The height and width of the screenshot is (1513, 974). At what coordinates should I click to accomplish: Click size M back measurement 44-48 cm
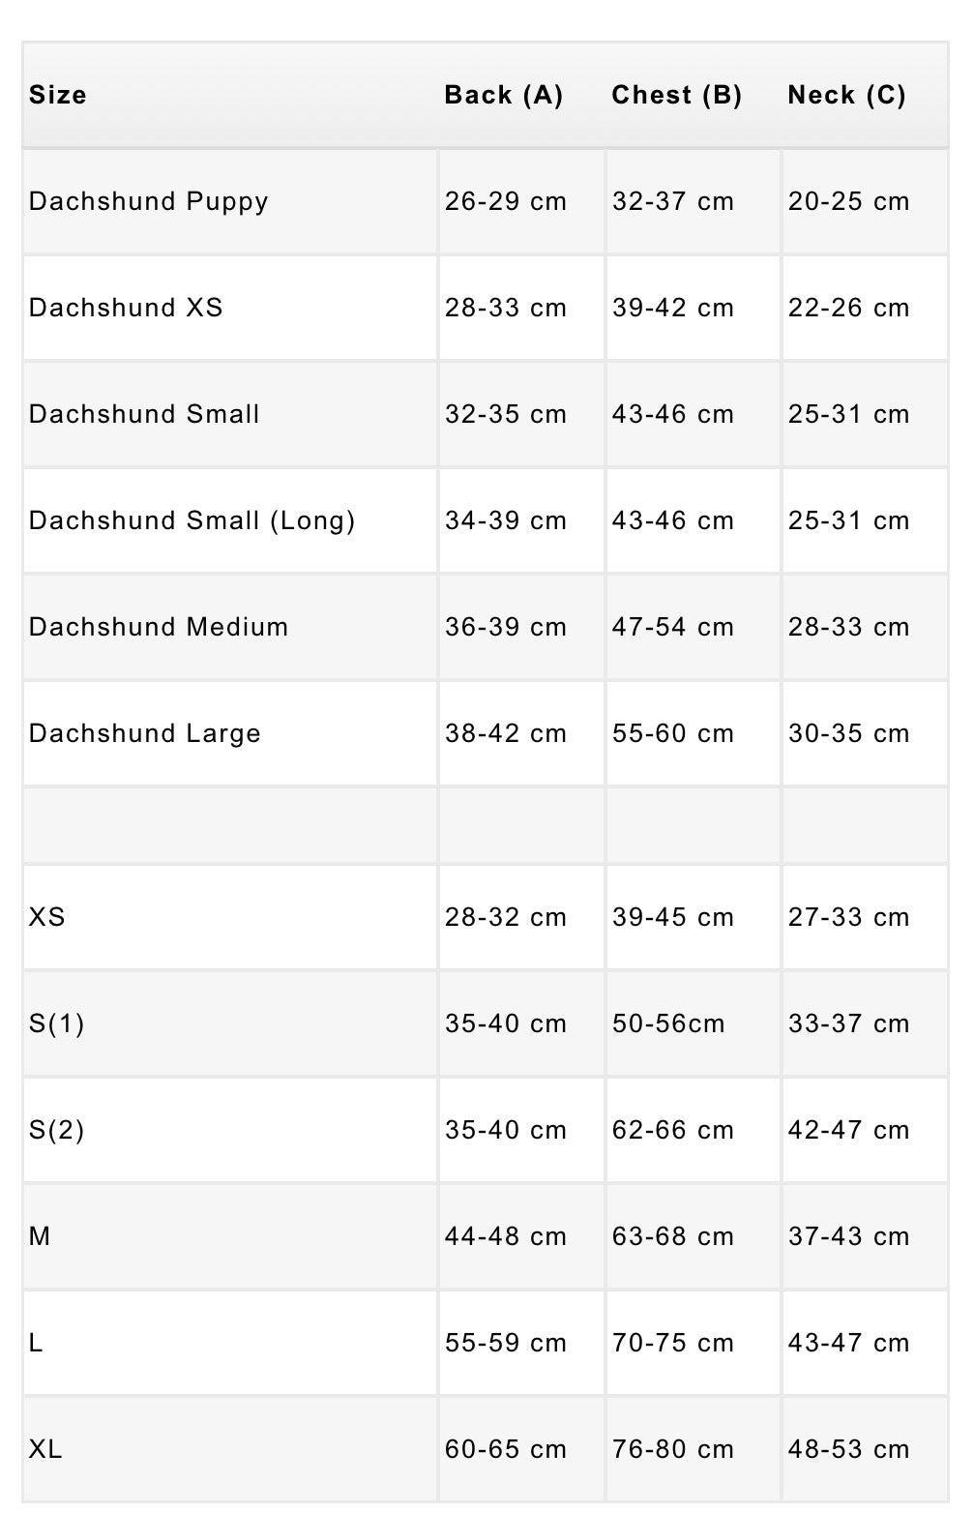[505, 1236]
